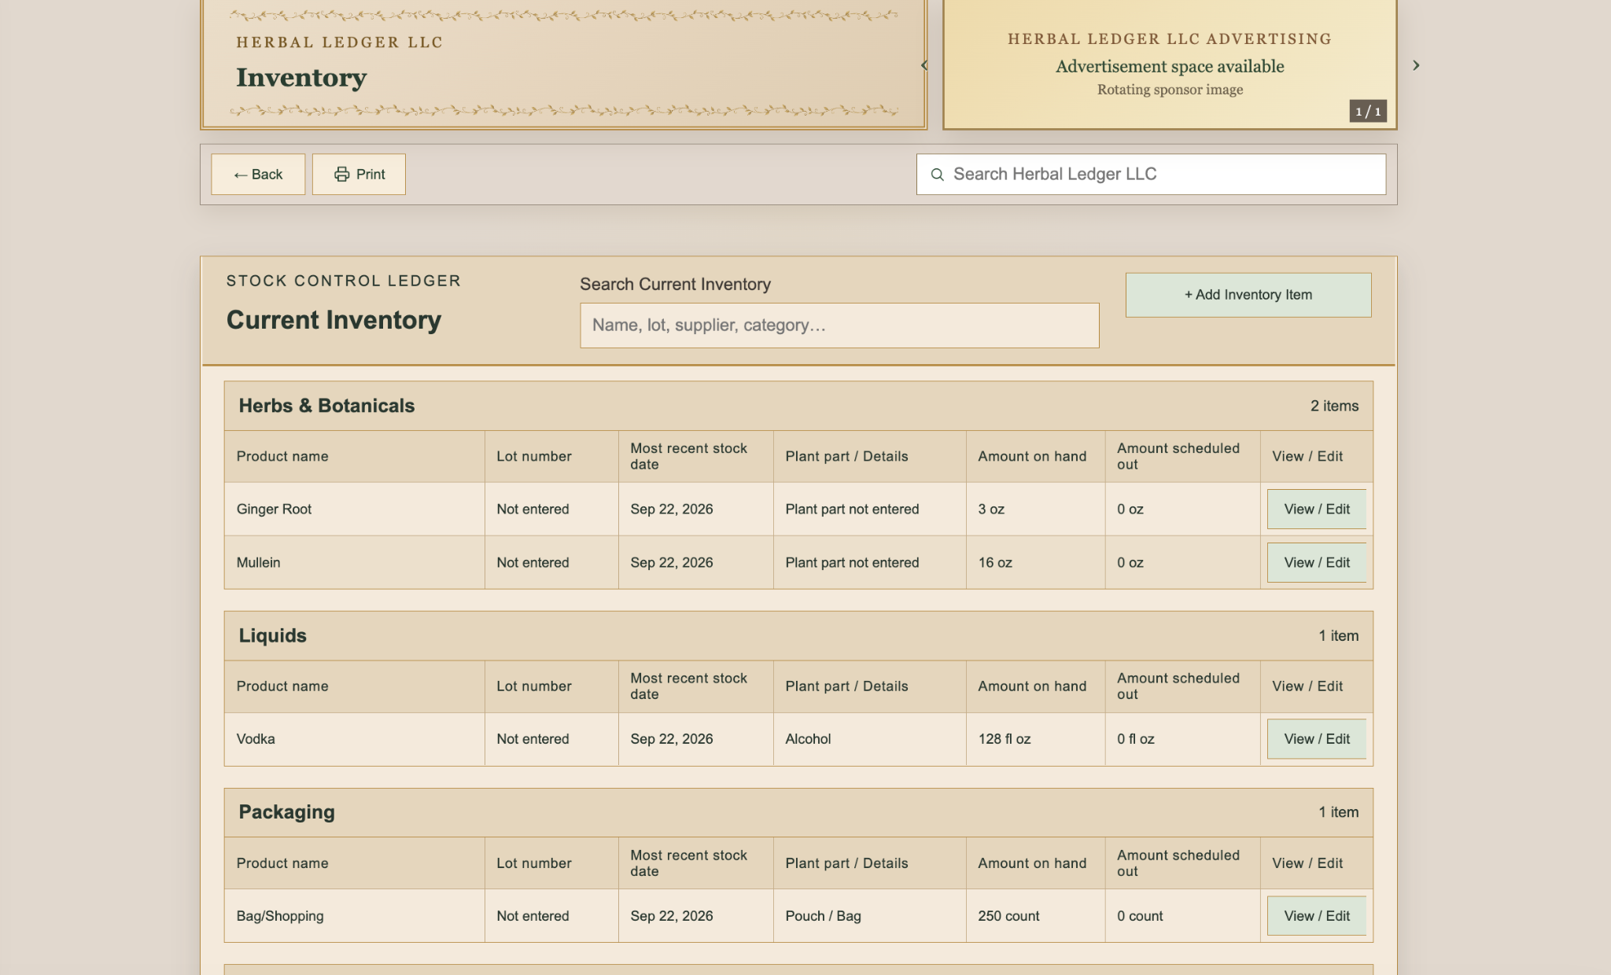Click the 250 count amount for Bag/Shopping
Image resolution: width=1611 pixels, height=975 pixels.
click(1008, 915)
